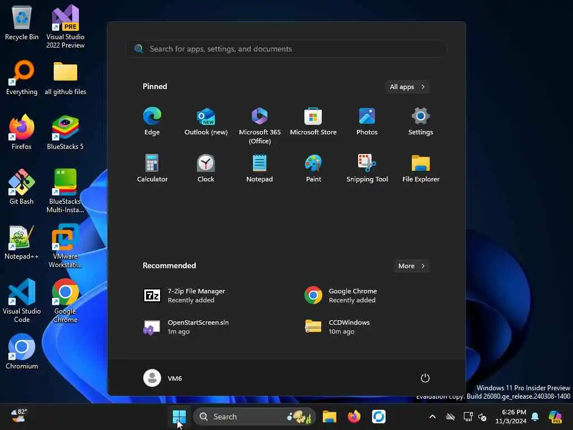This screenshot has height=430, width=573.
Task: Select all github files folder
Action: [65, 77]
